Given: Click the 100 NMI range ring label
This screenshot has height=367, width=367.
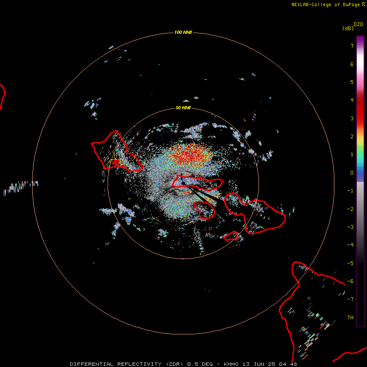Looking at the screenshot, I should [183, 32].
